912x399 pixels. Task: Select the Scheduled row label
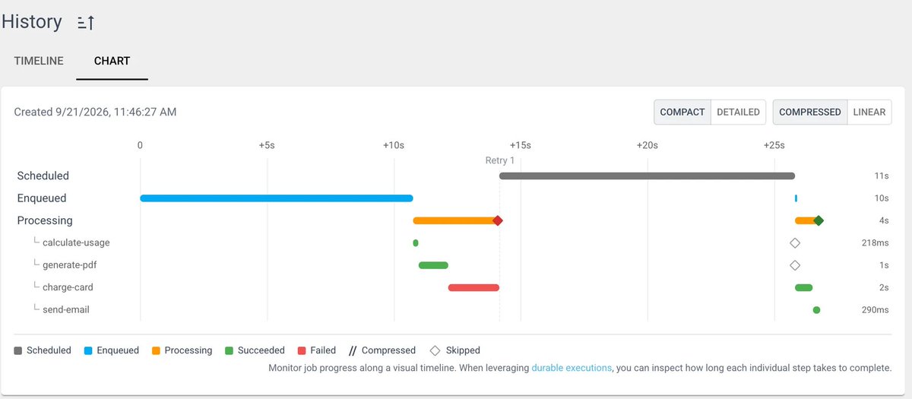[43, 176]
